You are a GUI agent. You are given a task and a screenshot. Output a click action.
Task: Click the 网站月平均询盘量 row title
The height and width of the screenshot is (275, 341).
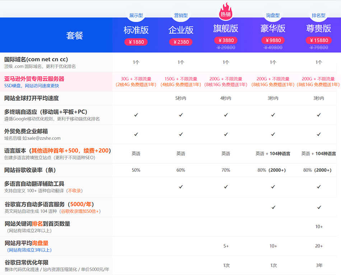27,243
